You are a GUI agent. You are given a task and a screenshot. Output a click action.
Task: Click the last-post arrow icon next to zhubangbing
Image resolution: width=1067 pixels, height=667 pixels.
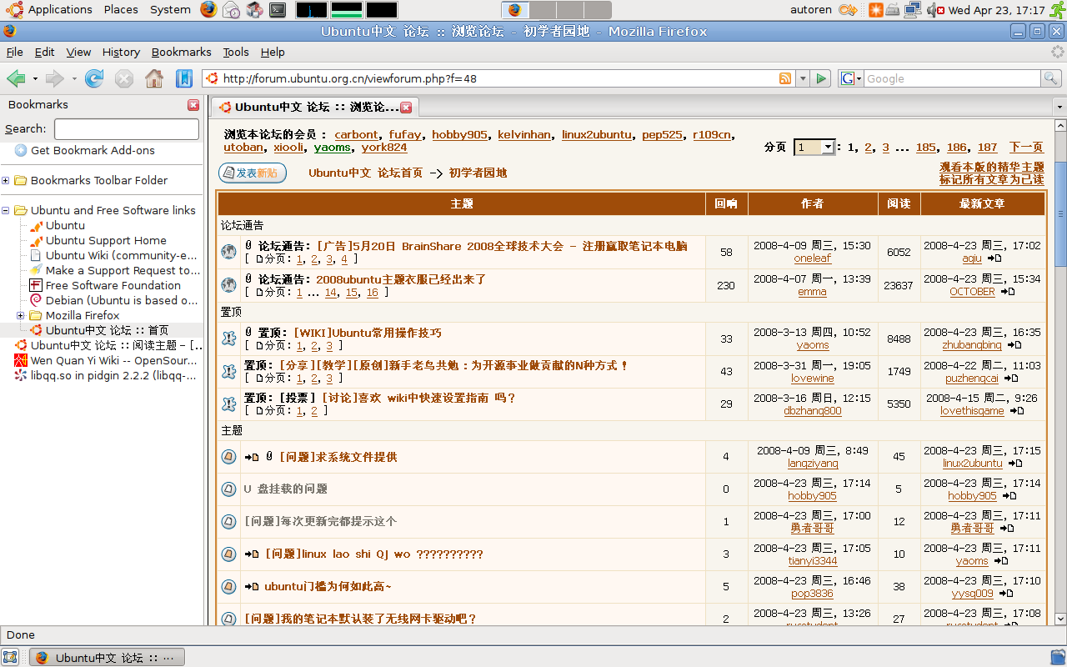(x=1014, y=345)
